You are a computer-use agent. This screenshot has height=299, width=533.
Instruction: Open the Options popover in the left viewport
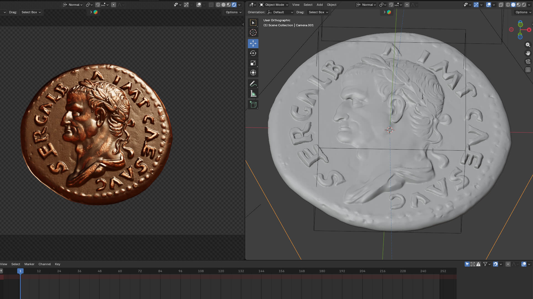click(233, 12)
